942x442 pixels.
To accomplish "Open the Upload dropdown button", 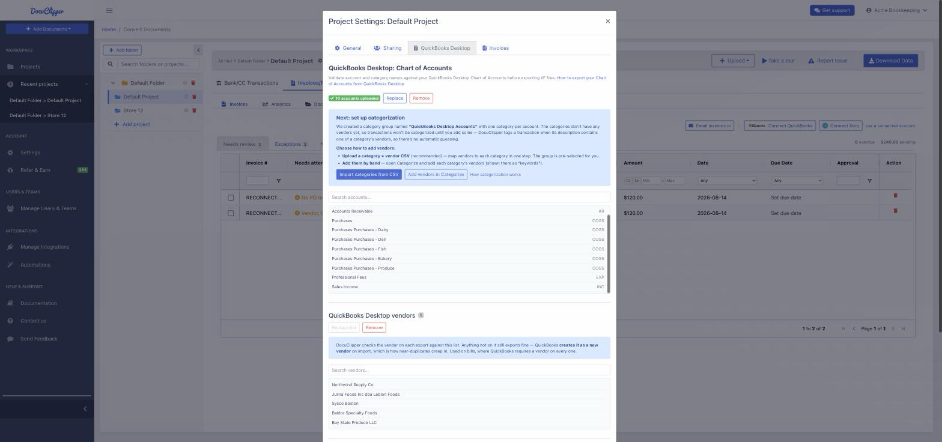I will point(734,61).
